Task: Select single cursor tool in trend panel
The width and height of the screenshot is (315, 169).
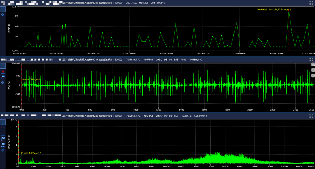Action: point(3,9)
